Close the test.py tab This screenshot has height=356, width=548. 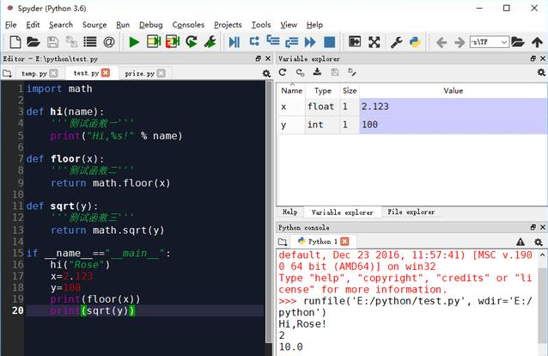[x=106, y=72]
